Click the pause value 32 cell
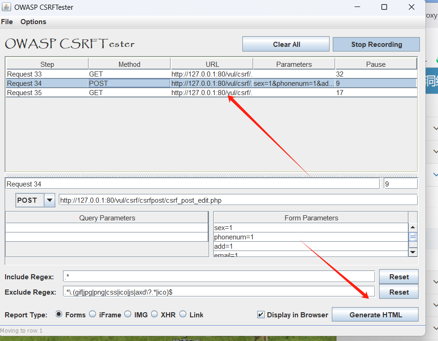The height and width of the screenshot is (341, 438). [376, 74]
